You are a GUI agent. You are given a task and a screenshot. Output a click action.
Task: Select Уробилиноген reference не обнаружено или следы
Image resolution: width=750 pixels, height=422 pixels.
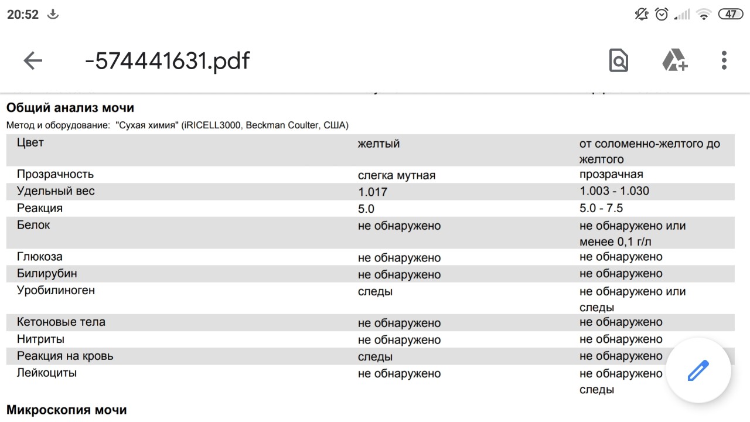click(632, 300)
